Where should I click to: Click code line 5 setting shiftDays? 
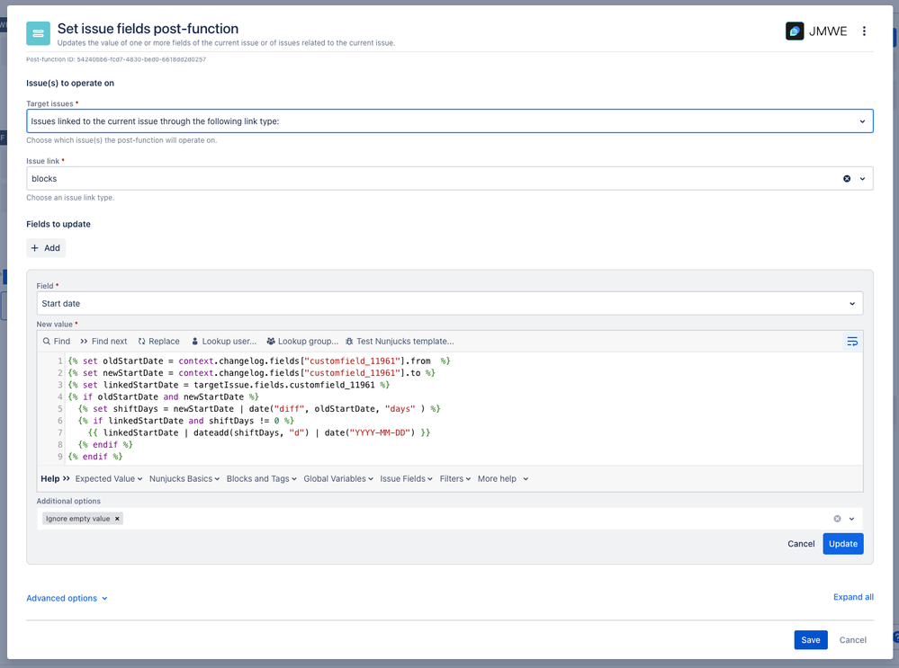pyautogui.click(x=259, y=408)
